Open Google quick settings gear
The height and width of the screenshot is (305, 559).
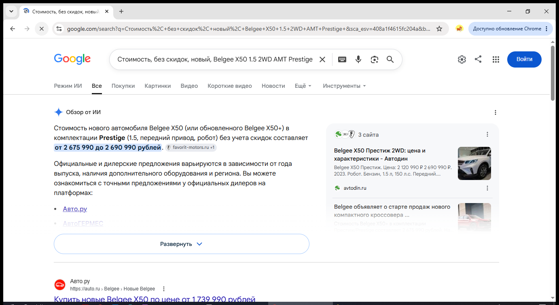[462, 59]
